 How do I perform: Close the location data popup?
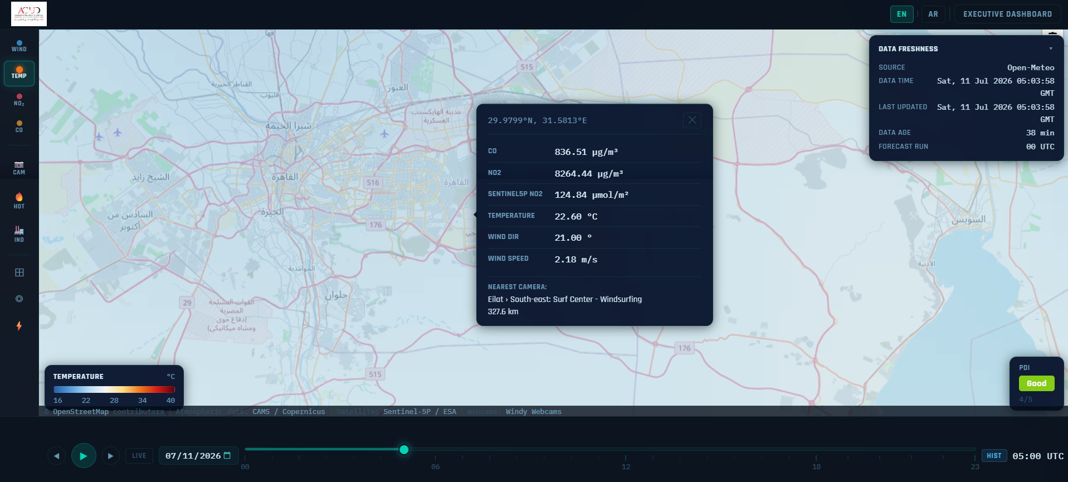pyautogui.click(x=692, y=120)
